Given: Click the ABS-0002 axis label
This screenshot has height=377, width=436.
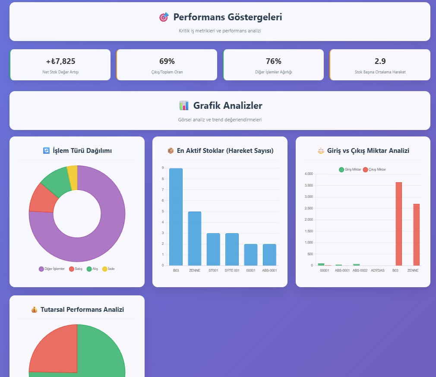Looking at the screenshot, I should [x=360, y=270].
